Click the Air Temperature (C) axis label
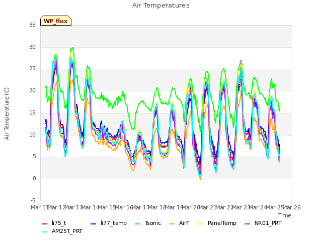 tap(7, 113)
